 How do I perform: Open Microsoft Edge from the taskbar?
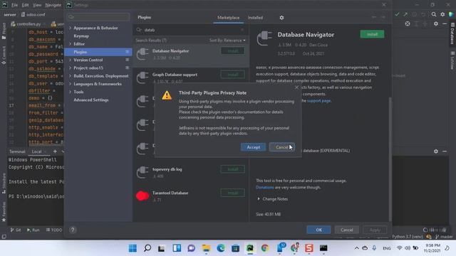pos(221,248)
